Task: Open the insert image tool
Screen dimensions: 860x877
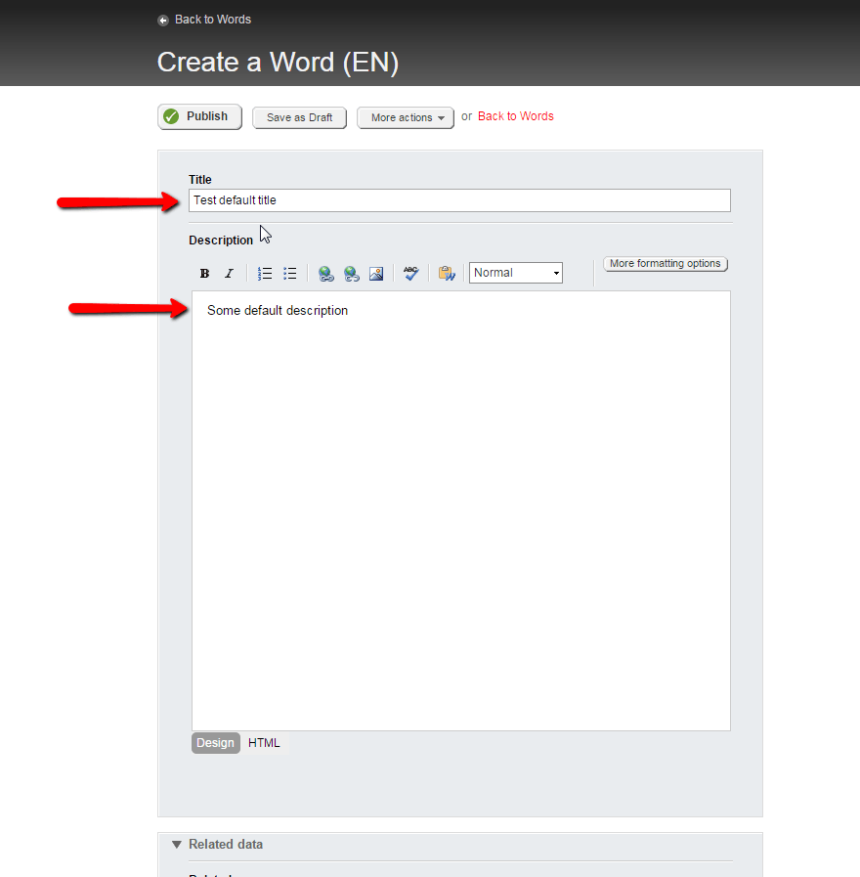Action: (376, 274)
